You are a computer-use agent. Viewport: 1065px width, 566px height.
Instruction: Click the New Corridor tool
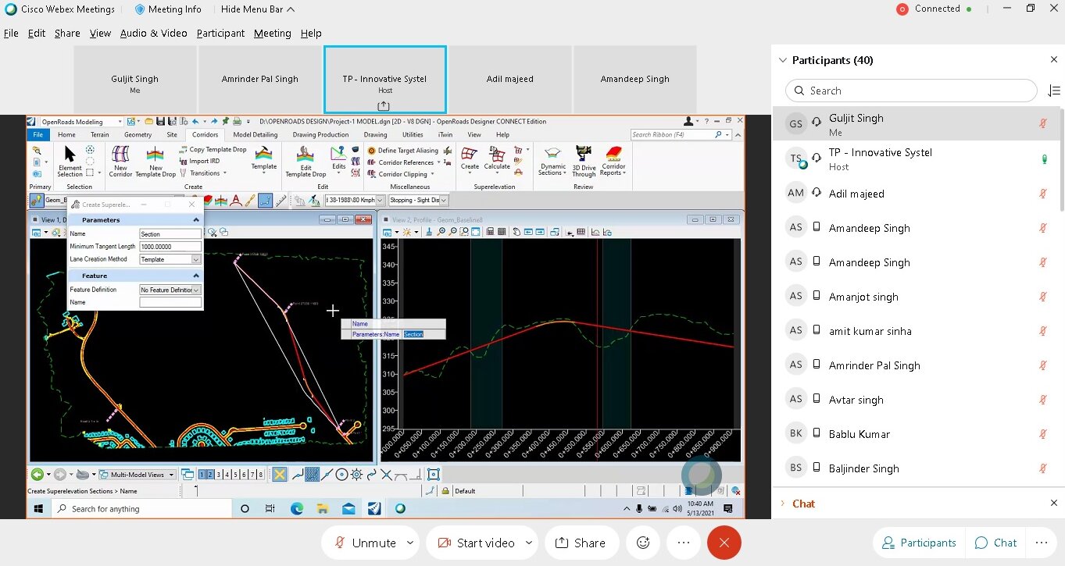pyautogui.click(x=120, y=160)
